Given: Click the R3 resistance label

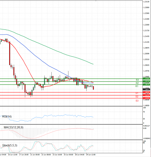Looking at the screenshot, I should pyautogui.click(x=137, y=80).
